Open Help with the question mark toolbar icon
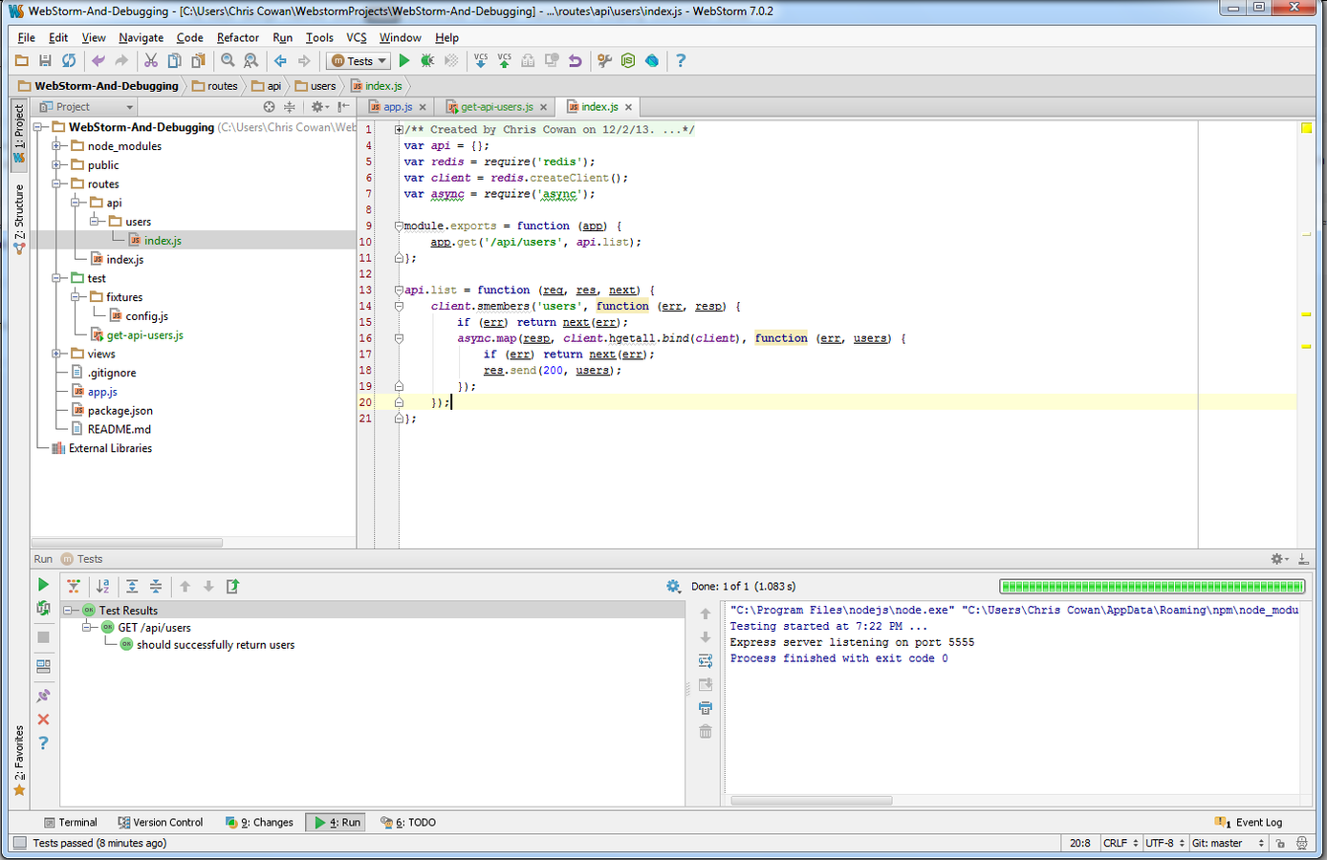The width and height of the screenshot is (1327, 860). [681, 60]
